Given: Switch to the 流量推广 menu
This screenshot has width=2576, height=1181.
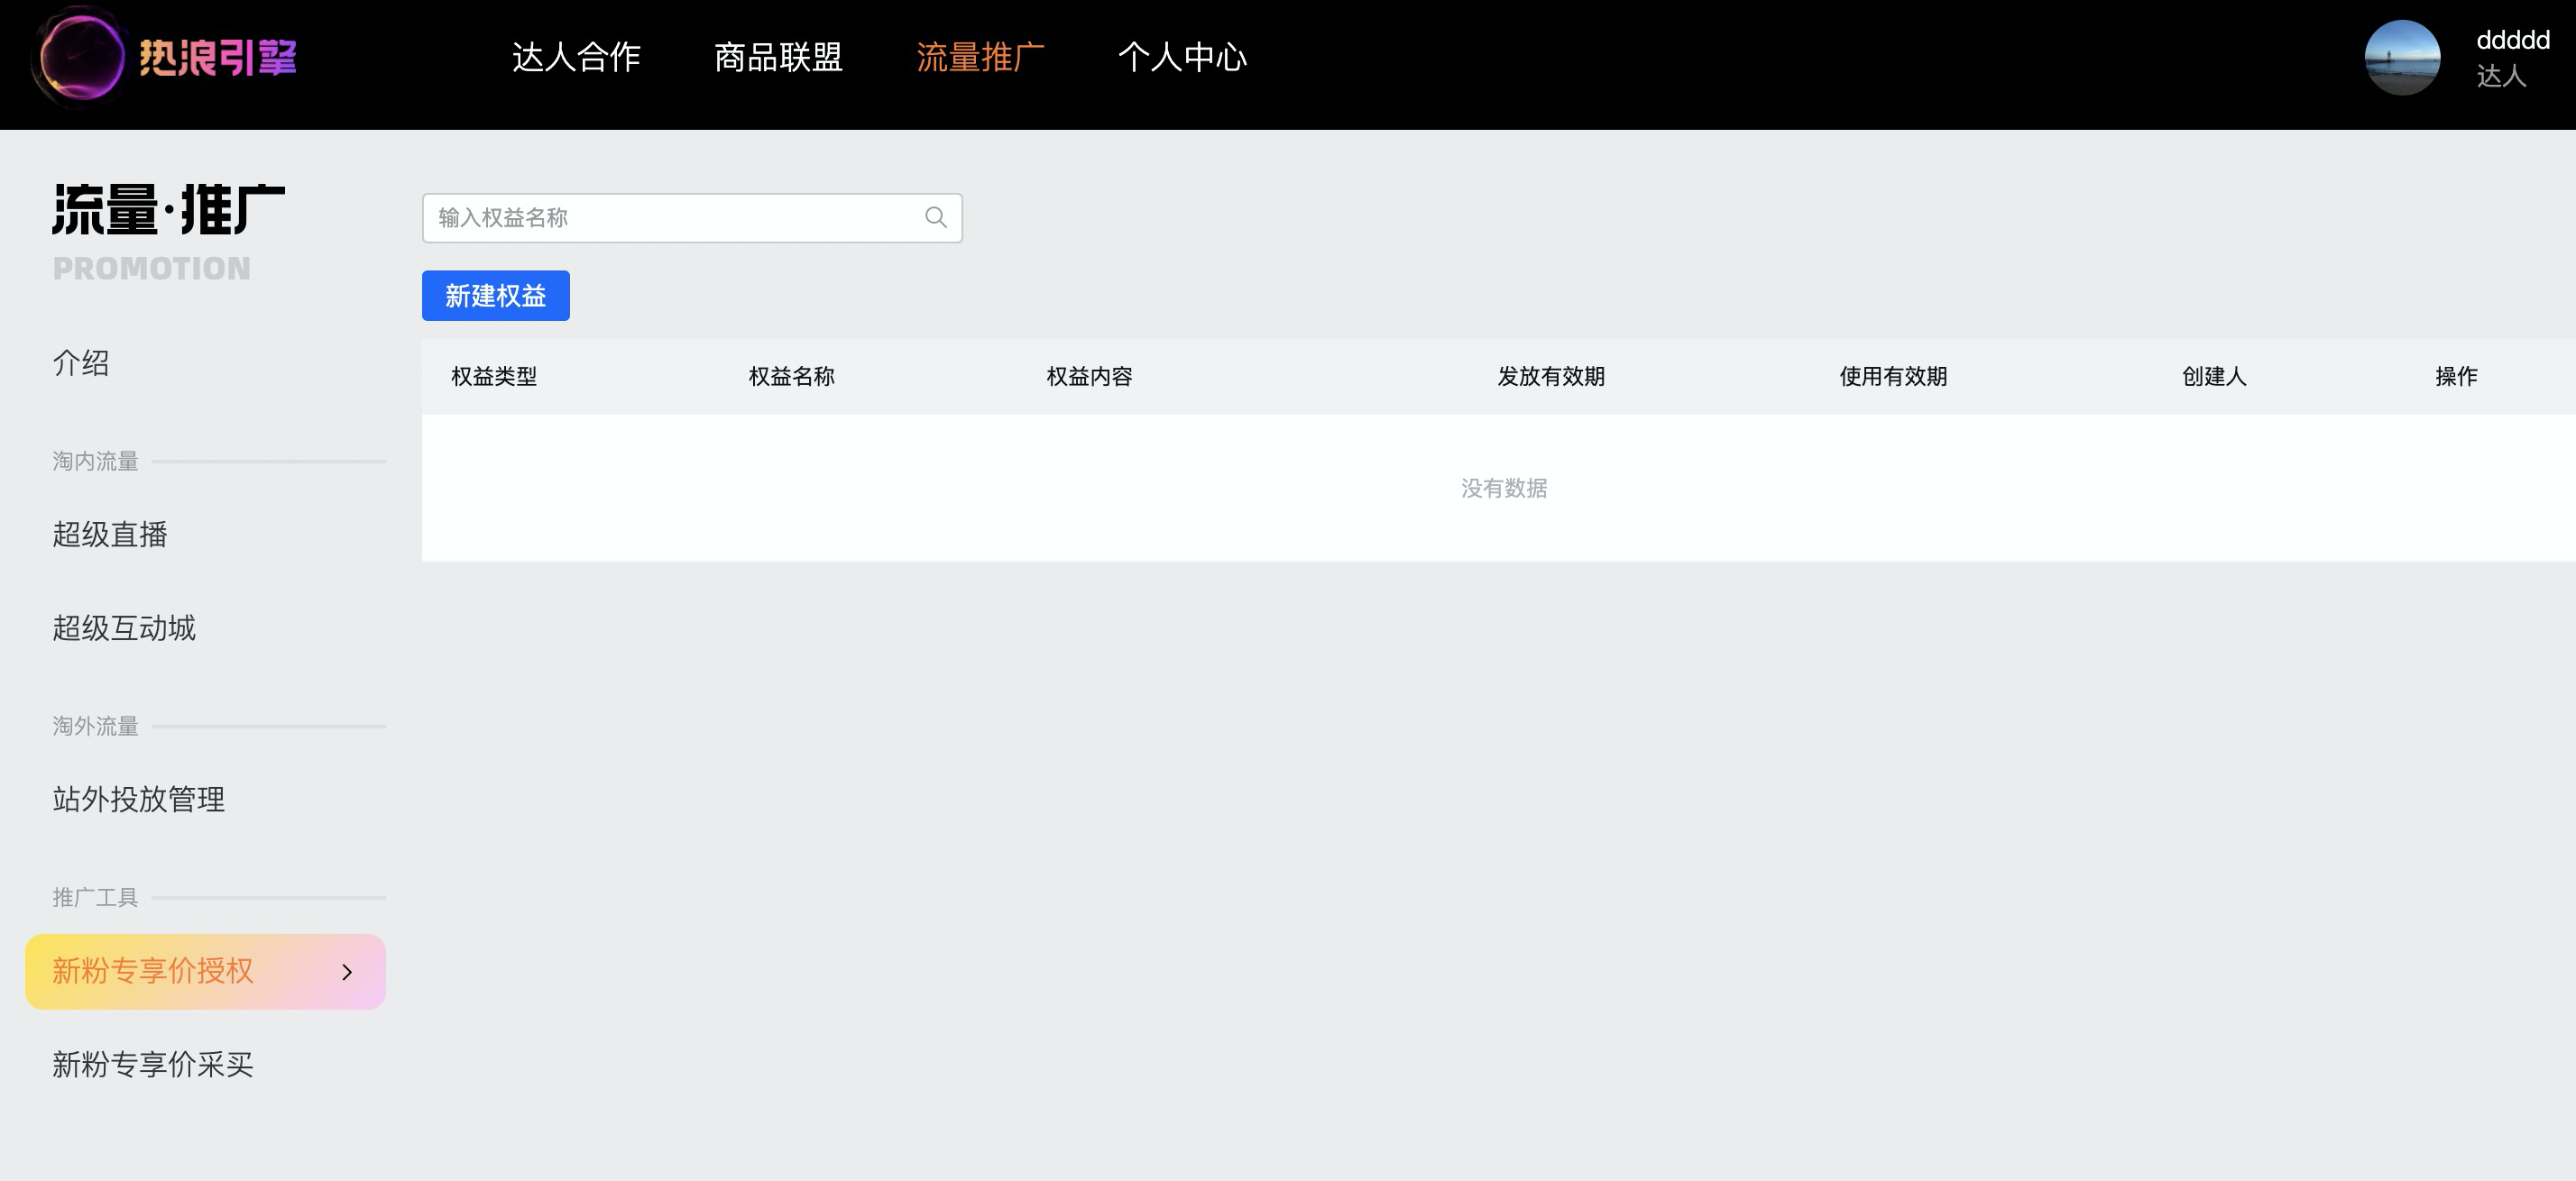Looking at the screenshot, I should 980,57.
